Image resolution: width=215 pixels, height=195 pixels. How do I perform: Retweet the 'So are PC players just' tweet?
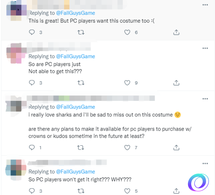click(81, 83)
